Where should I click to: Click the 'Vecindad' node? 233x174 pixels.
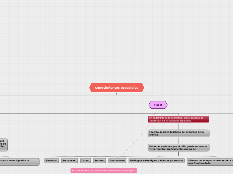click(52, 161)
